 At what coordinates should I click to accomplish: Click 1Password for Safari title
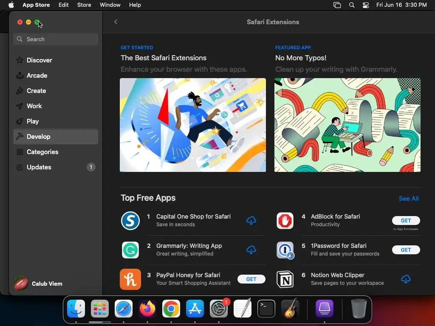339,246
